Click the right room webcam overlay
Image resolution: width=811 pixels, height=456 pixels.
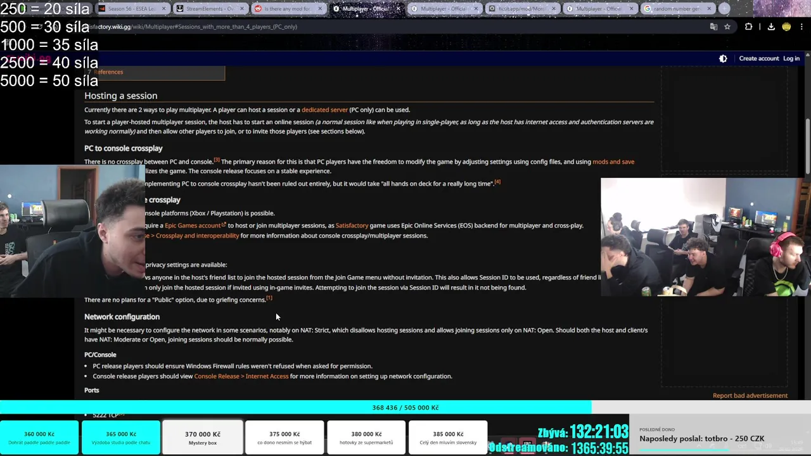706,237
